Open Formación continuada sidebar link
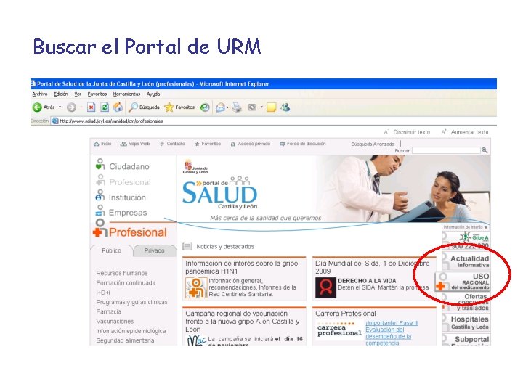 [126, 282]
